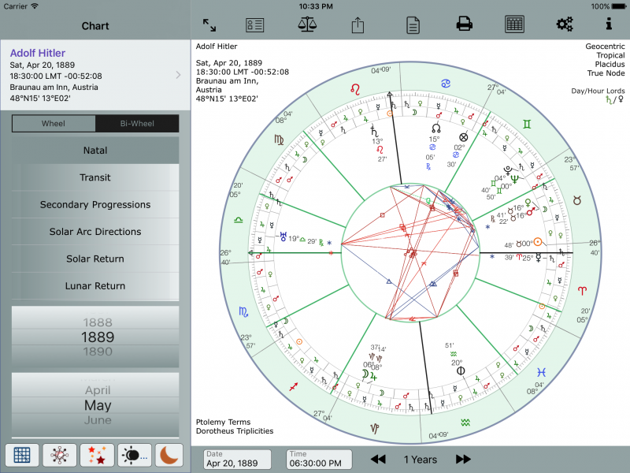Toggle back to Wheel view
This screenshot has width=630, height=473.
pos(54,124)
